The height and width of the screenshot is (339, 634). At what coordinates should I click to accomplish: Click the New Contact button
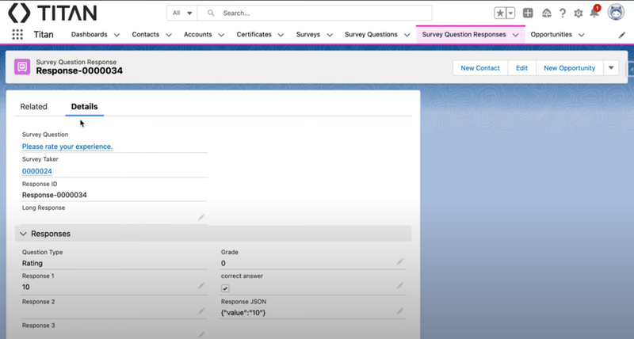[x=480, y=68]
